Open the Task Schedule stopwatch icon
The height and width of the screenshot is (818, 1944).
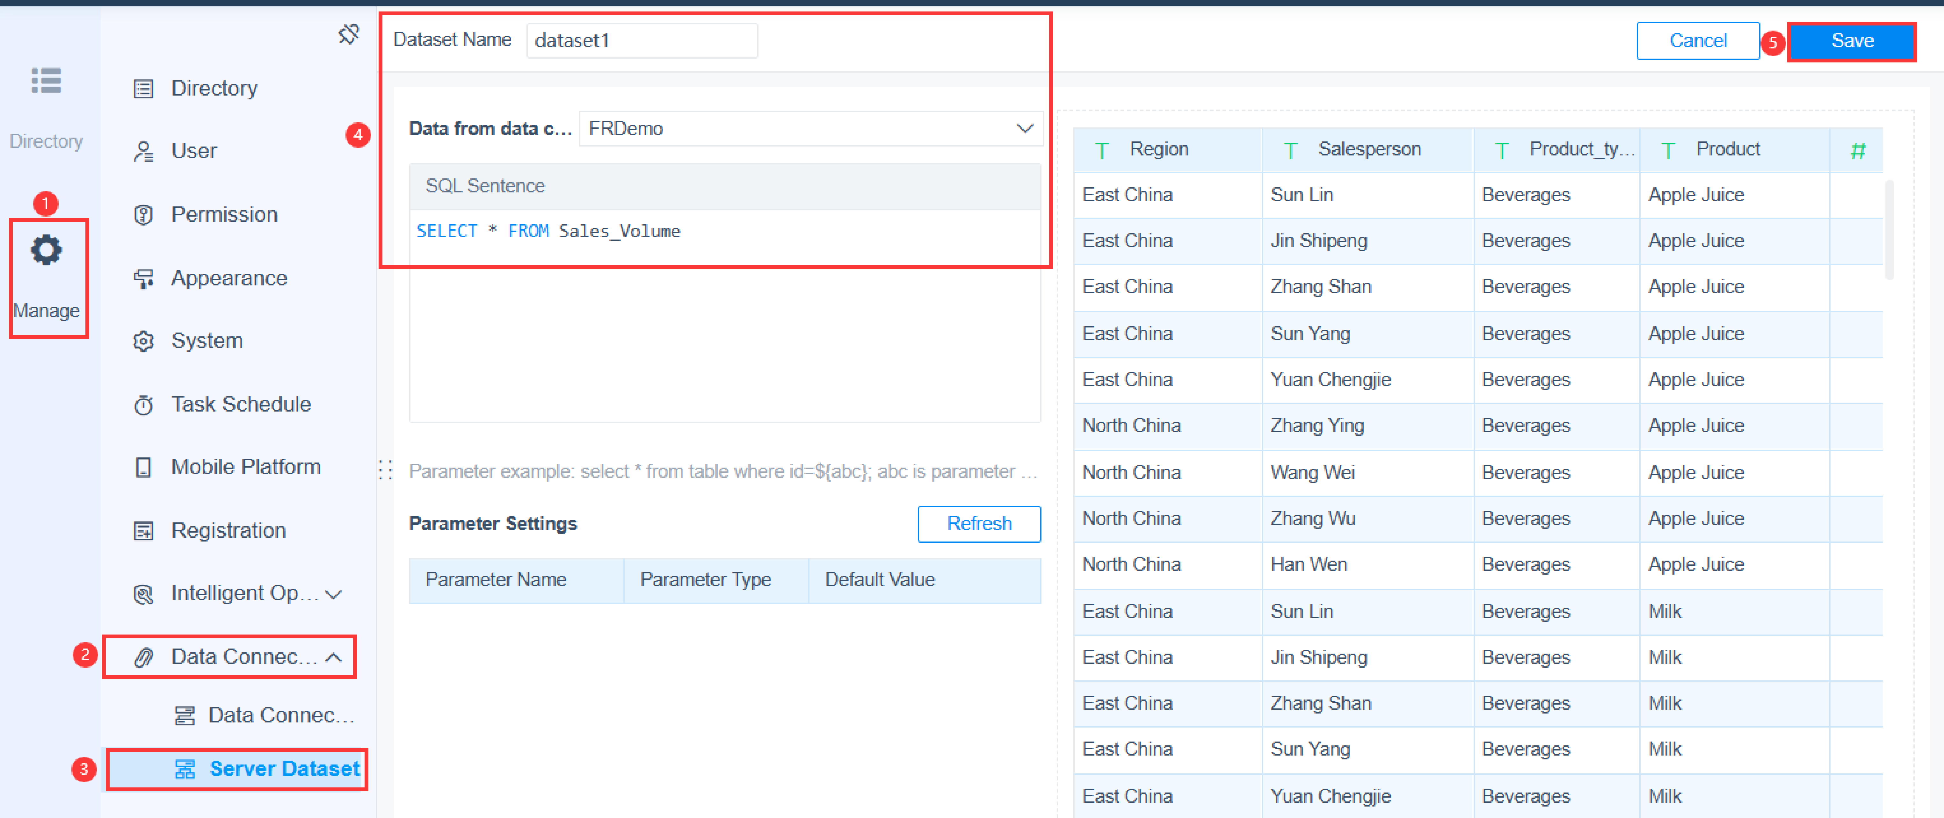(143, 405)
